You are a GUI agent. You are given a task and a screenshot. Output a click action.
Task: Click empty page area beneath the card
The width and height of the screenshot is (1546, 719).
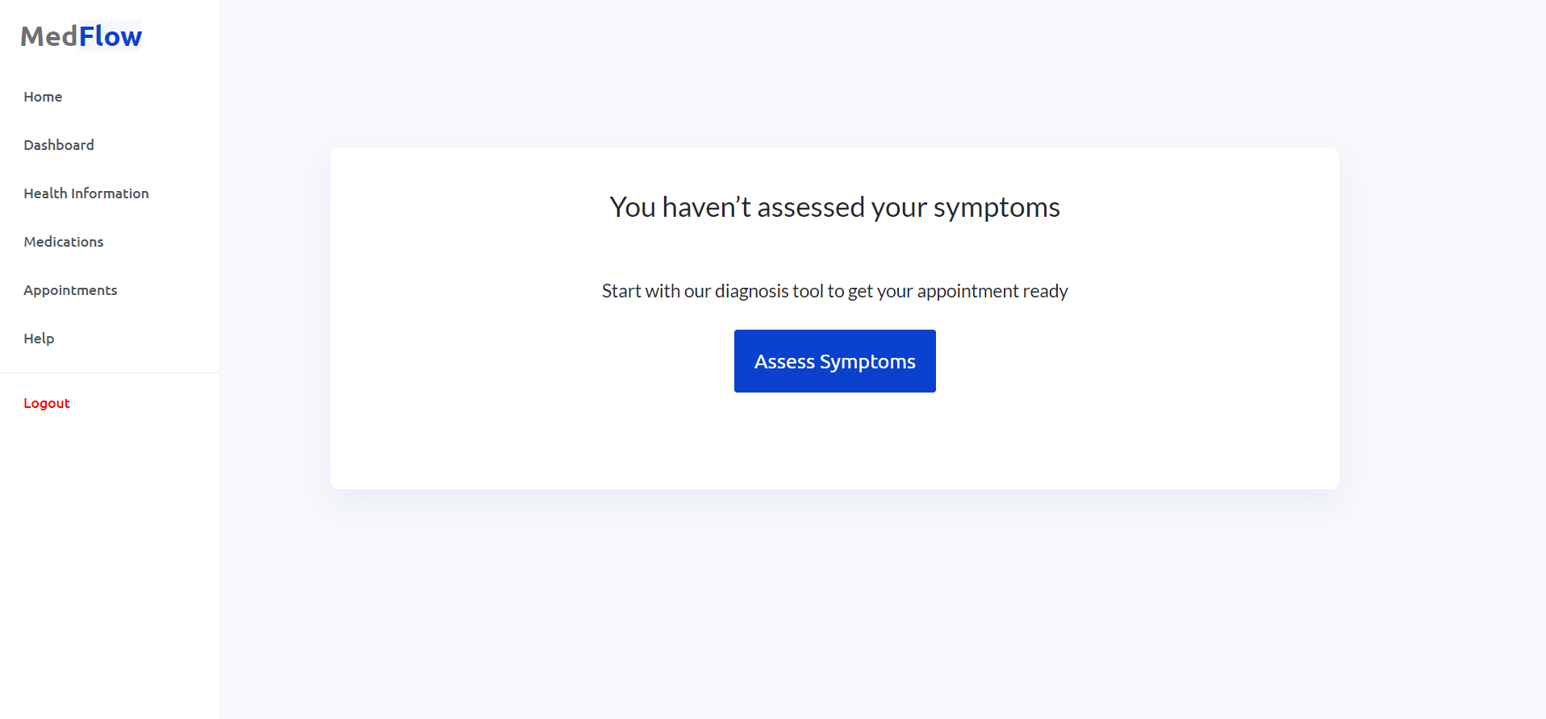(x=834, y=605)
